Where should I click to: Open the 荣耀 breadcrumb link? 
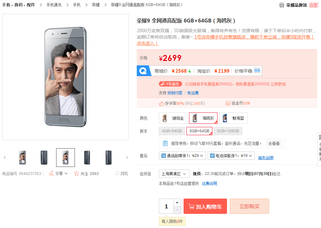tap(96, 5)
